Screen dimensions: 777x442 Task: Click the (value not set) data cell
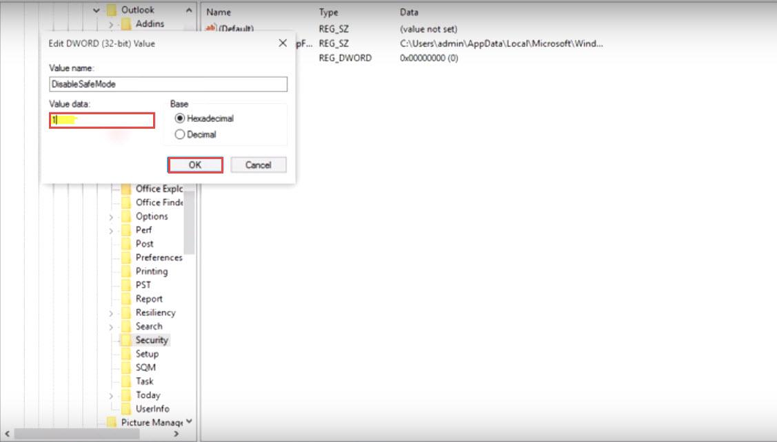pos(428,29)
